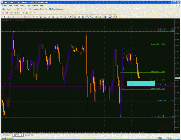Switch to Bar Chart display icon
Viewport: 181px width, 140px height.
(75, 17)
